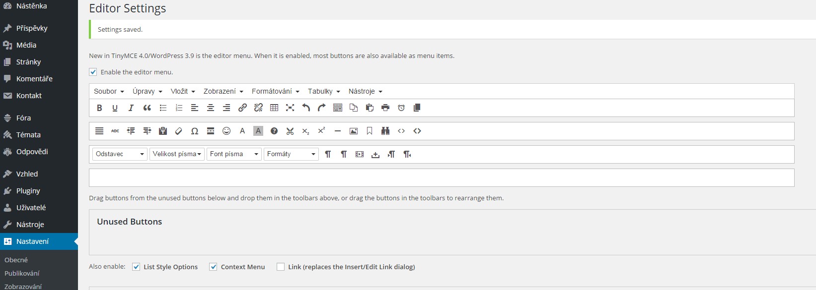Open the Soubor editor menu
The image size is (816, 290).
pyautogui.click(x=109, y=91)
